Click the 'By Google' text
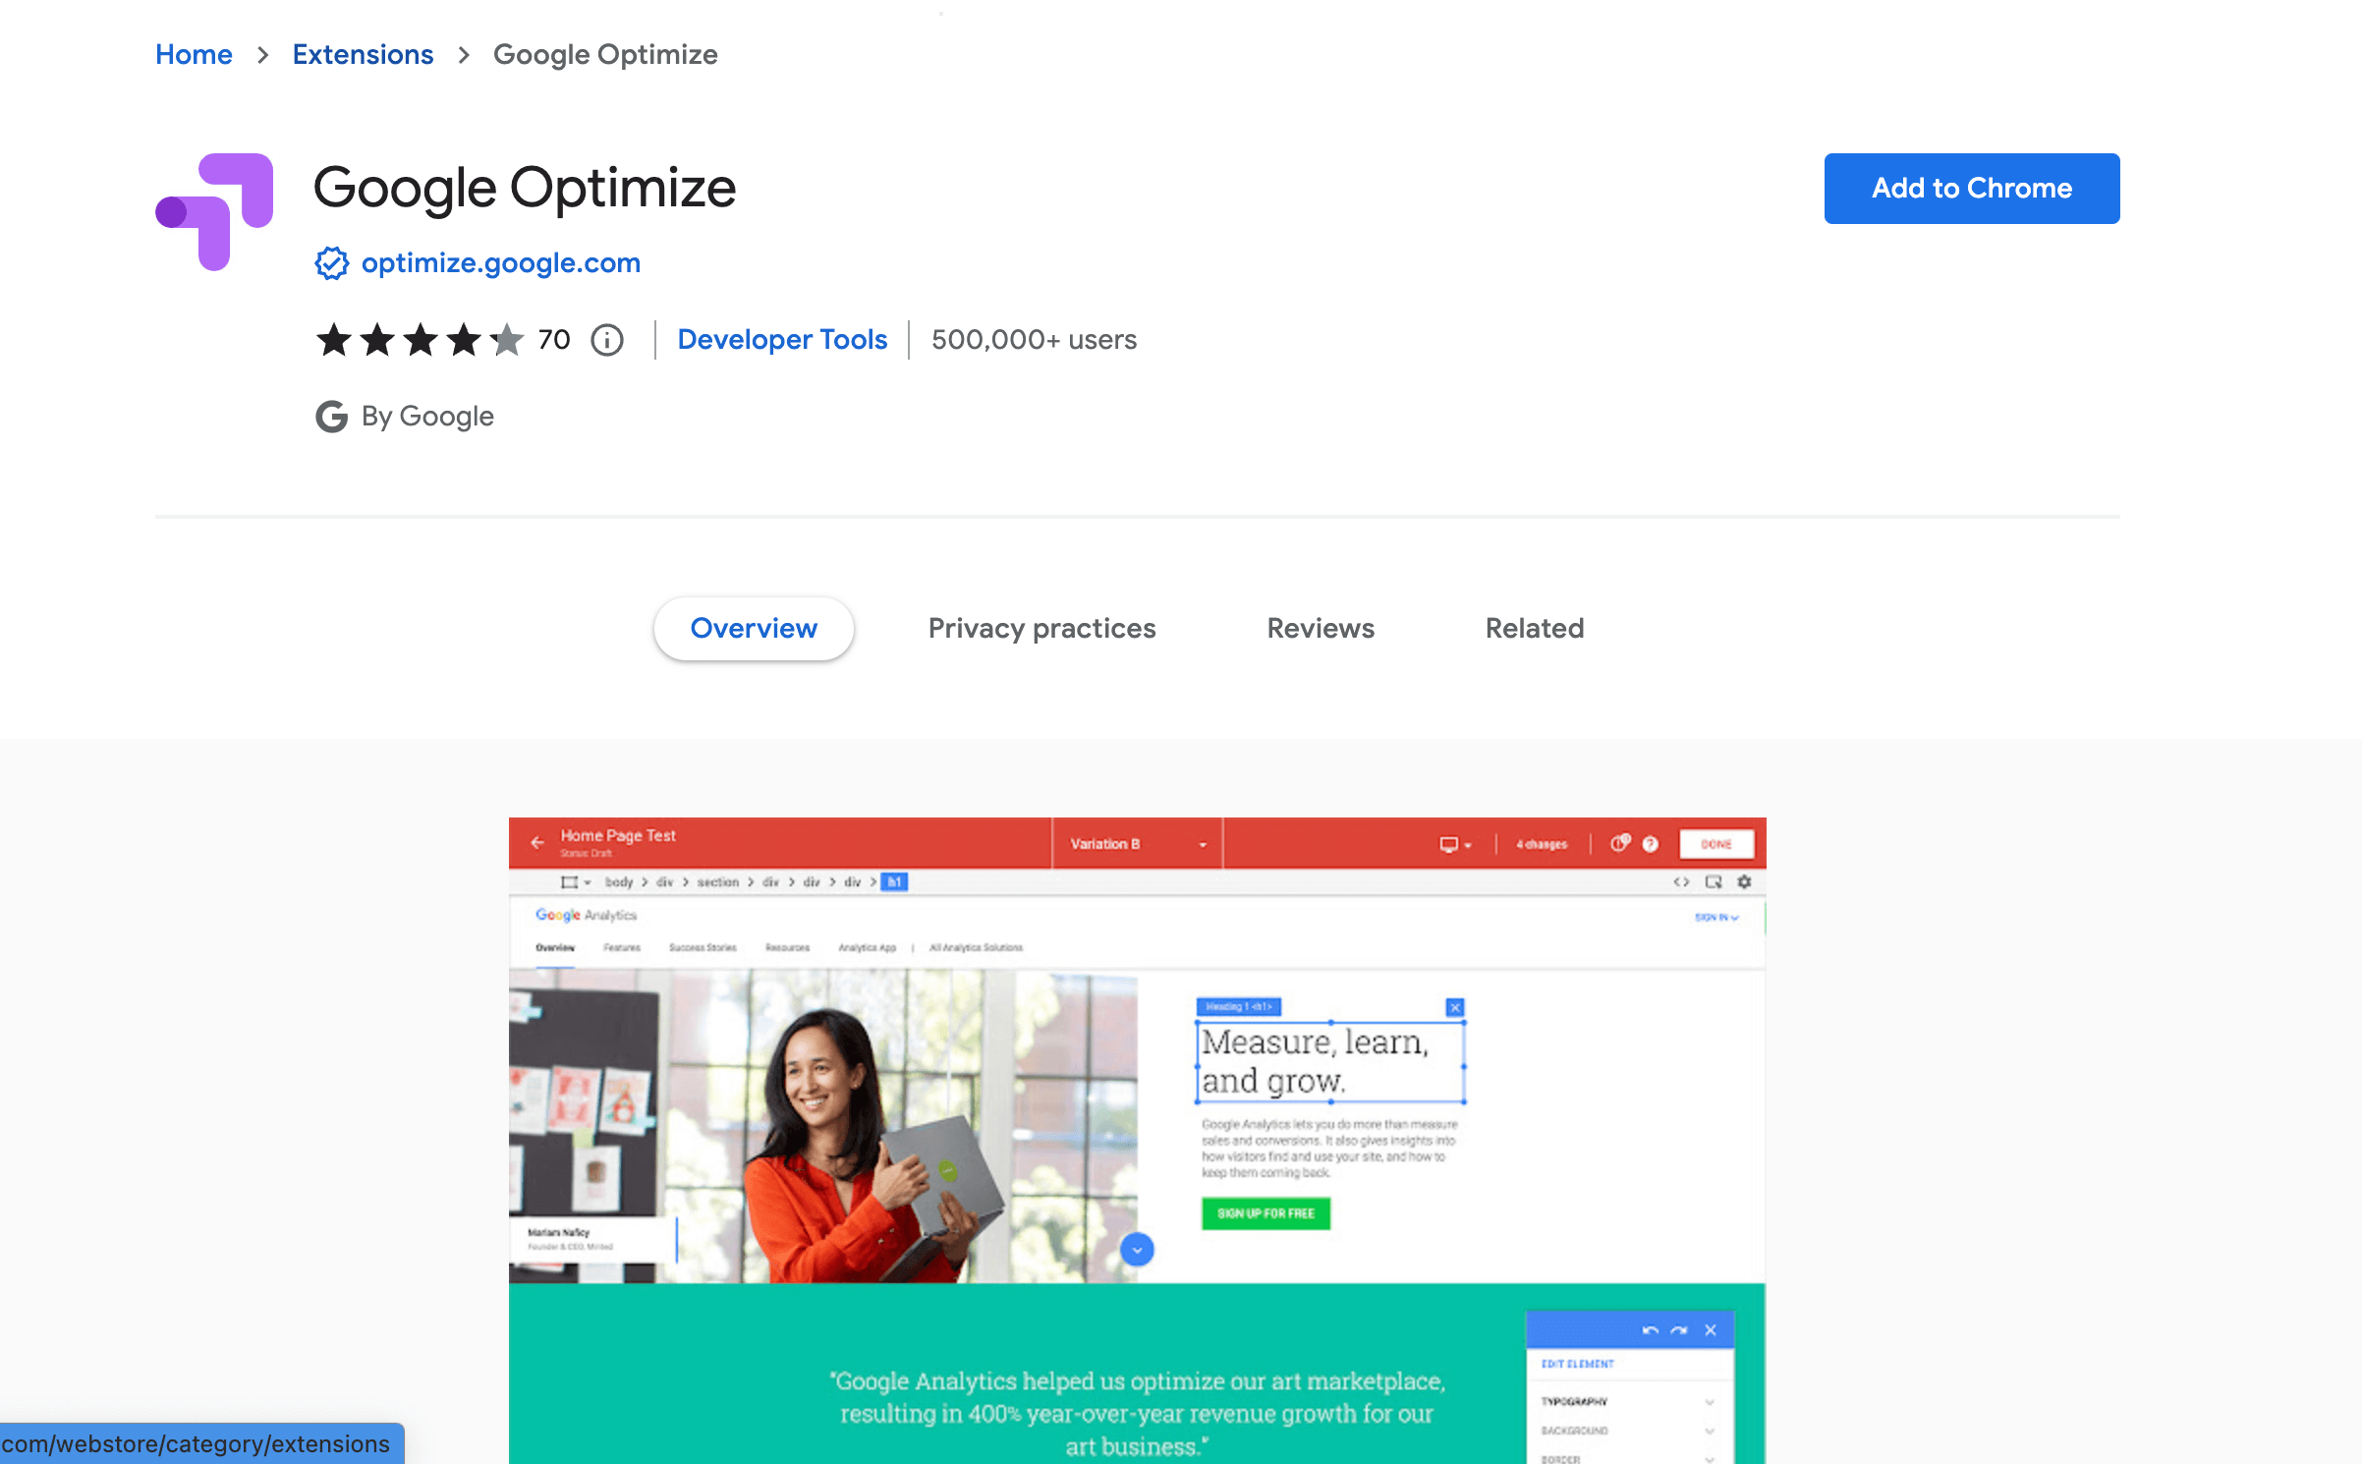 point(427,417)
